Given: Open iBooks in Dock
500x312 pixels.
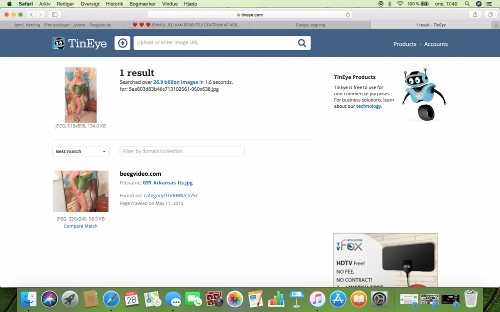Looking at the screenshot, I should pos(358,299).
